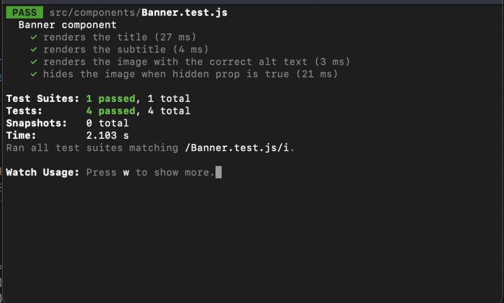Click the /Banner.test.js/i pattern text
Image resolution: width=504 pixels, height=303 pixels.
[239, 148]
